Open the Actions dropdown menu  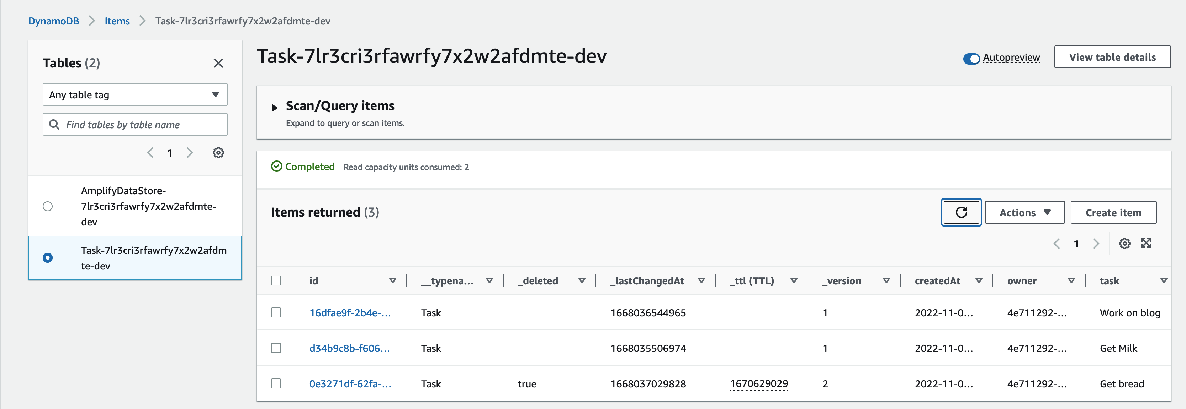pos(1025,212)
